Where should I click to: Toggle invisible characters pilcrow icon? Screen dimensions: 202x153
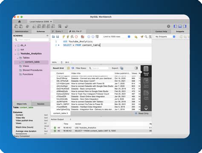click(x=150, y=37)
